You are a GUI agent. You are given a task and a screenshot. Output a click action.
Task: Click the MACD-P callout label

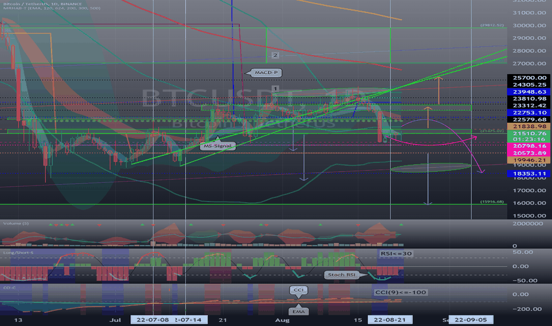(266, 72)
